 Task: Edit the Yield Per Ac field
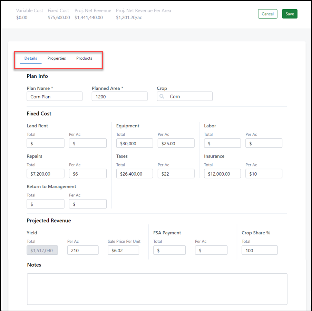point(83,250)
